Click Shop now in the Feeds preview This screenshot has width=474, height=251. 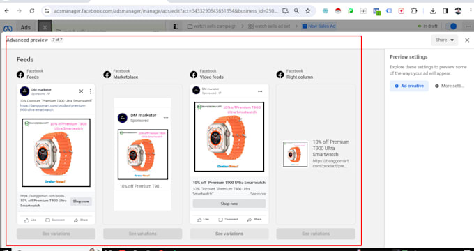click(81, 201)
